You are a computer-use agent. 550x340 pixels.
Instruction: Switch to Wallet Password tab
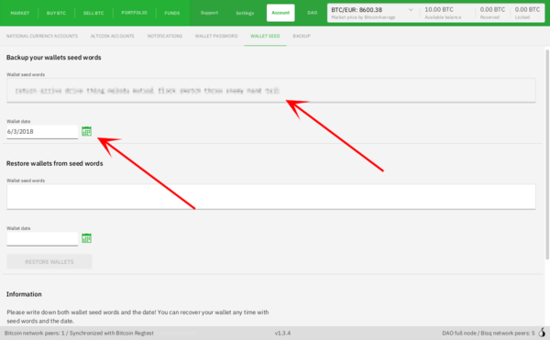pos(216,36)
